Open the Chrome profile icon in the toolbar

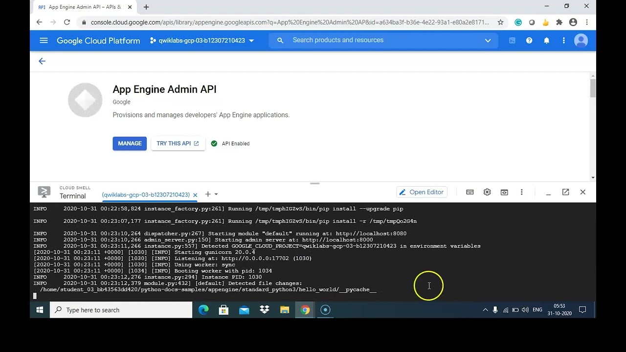click(573, 22)
